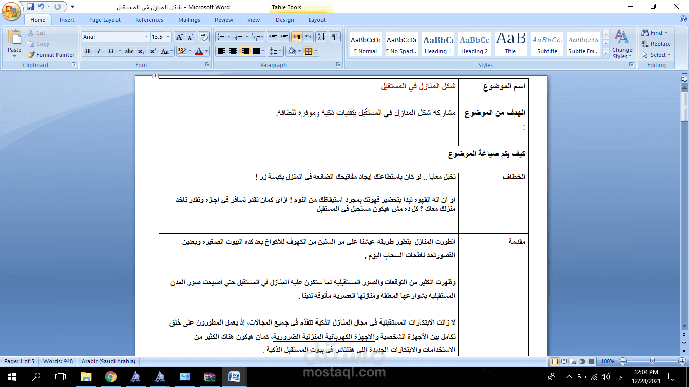689x387 pixels.
Task: Switch to Outline view icon
Action: pyautogui.click(x=582, y=361)
